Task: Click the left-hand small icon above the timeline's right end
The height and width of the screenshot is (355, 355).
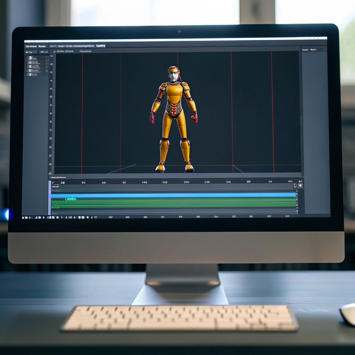Action: coord(295,186)
